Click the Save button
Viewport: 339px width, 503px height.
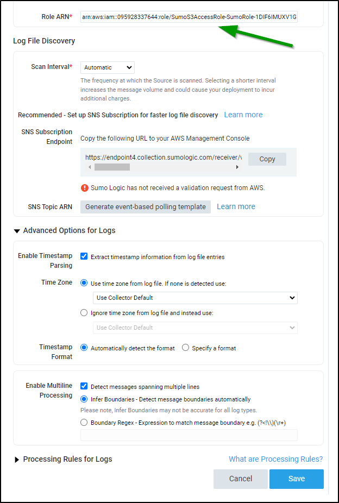click(x=296, y=479)
